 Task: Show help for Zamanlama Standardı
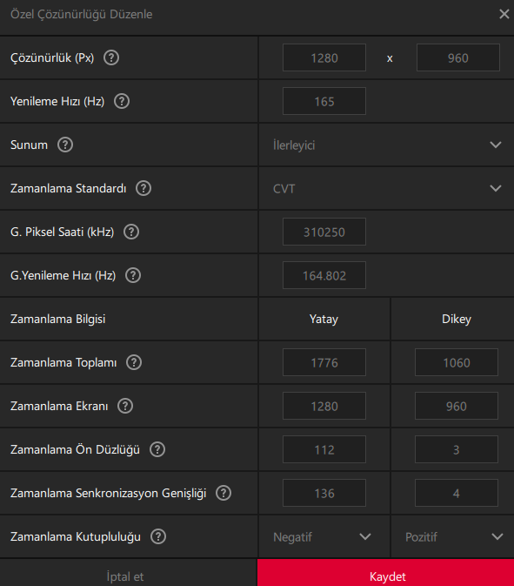(x=144, y=188)
